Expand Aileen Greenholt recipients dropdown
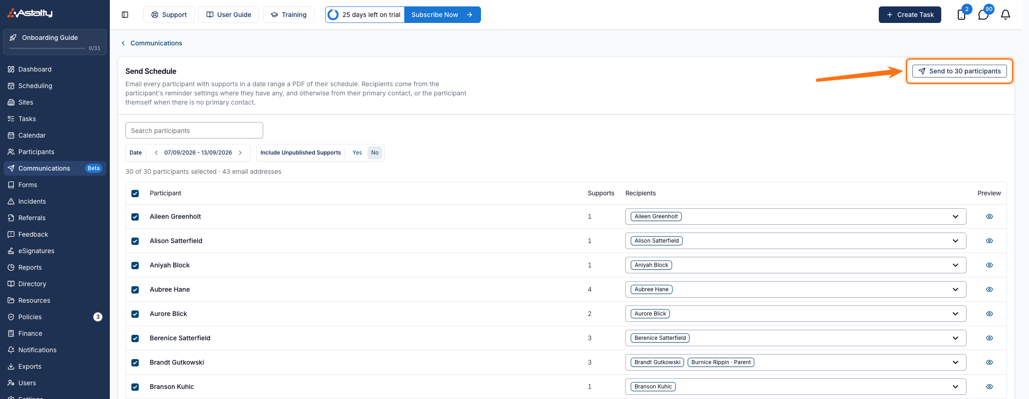Image resolution: width=1029 pixels, height=399 pixels. pos(955,216)
